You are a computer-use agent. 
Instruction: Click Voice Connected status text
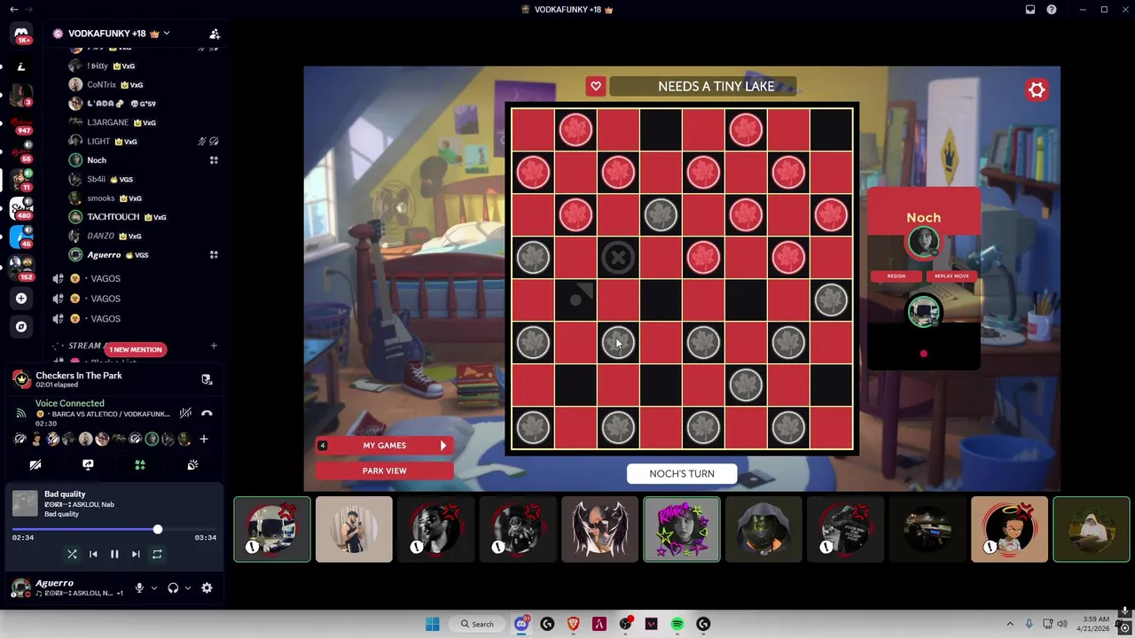(x=70, y=403)
